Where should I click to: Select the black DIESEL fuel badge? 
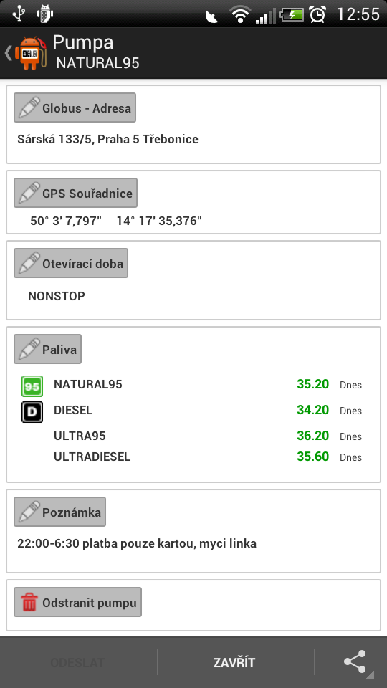pos(32,412)
